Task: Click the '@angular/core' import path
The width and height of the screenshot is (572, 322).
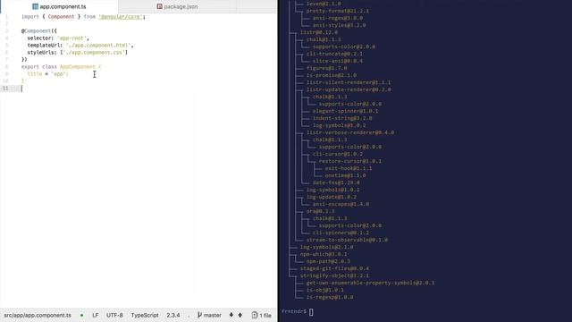Action: 120,17
